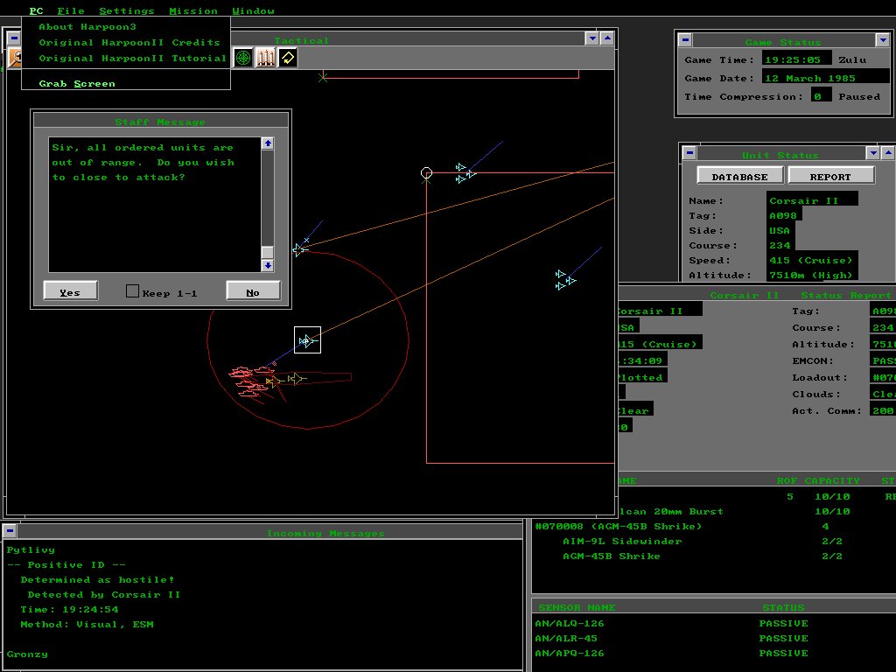Select the radar sensors toolbar icon

(x=243, y=58)
